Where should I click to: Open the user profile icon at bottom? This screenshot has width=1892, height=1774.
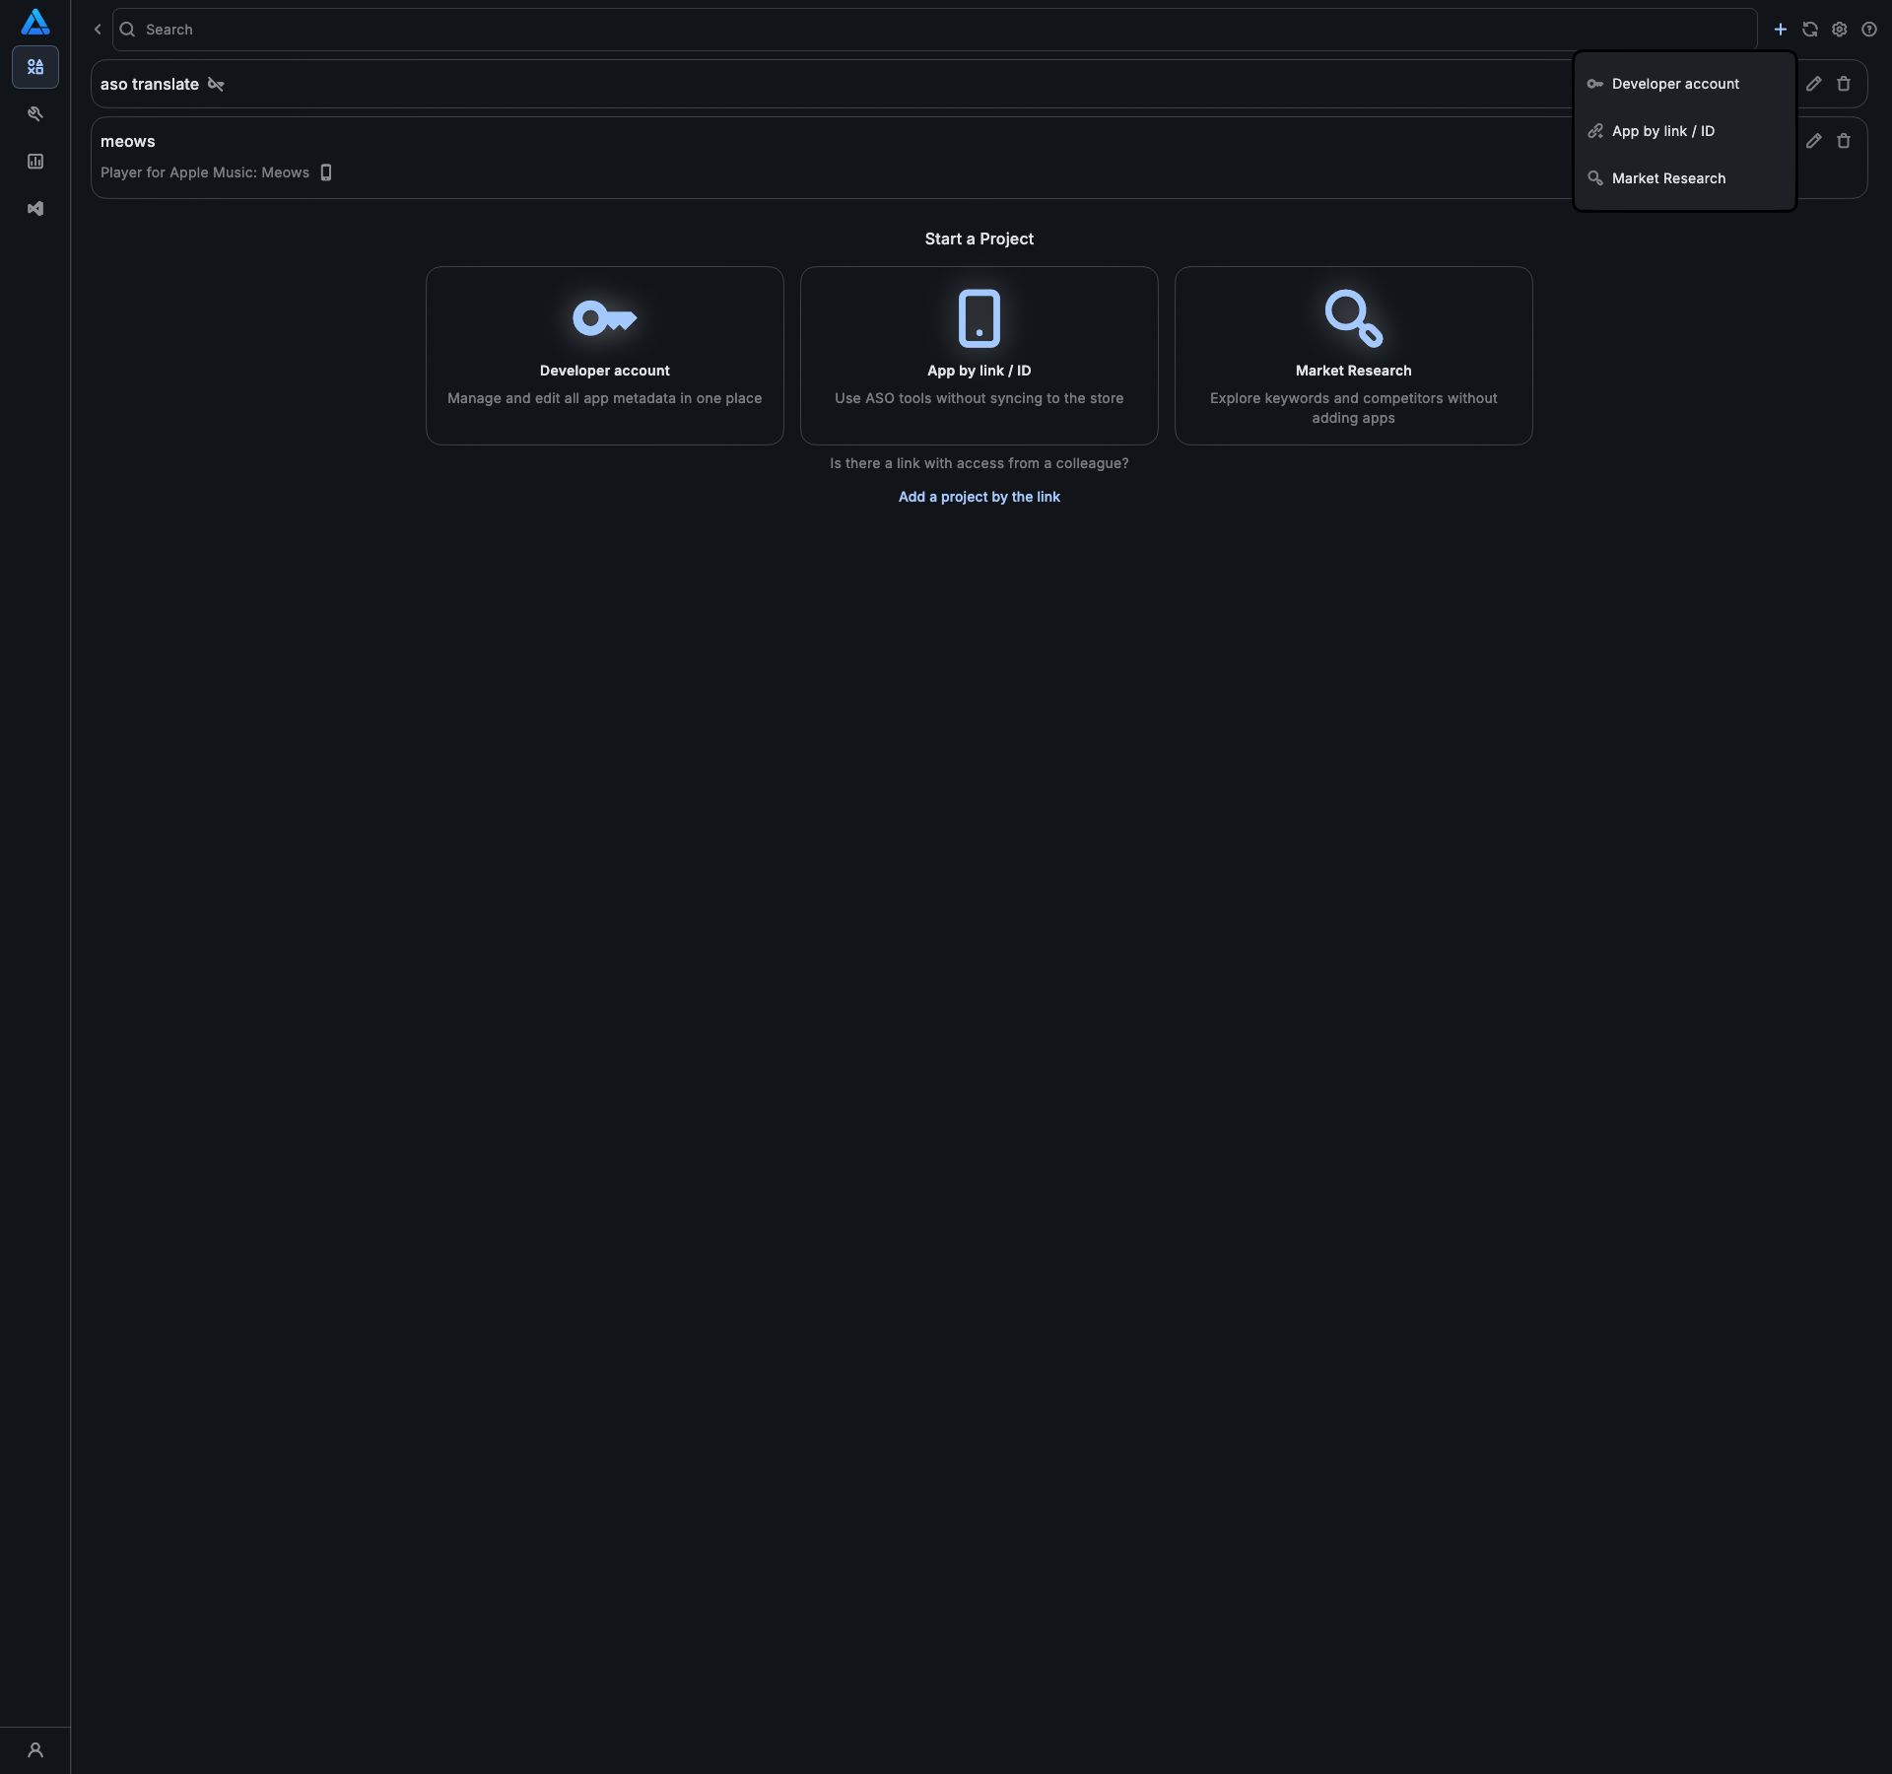point(35,1750)
